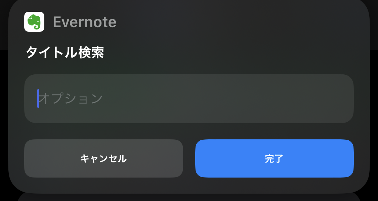Dismiss the dialog using キャンセル
This screenshot has width=378, height=201.
(x=104, y=158)
